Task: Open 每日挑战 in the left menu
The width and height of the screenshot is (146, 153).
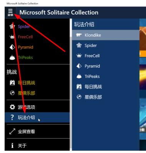Action: (37, 82)
